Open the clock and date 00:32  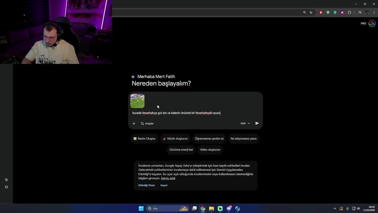369,209
